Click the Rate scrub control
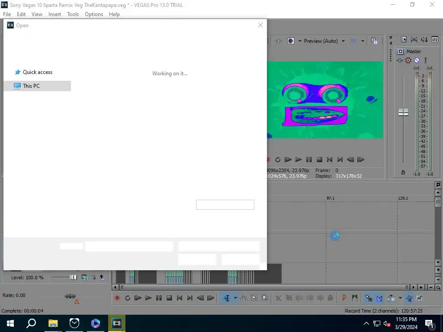The width and height of the screenshot is (443, 332). coord(70,296)
